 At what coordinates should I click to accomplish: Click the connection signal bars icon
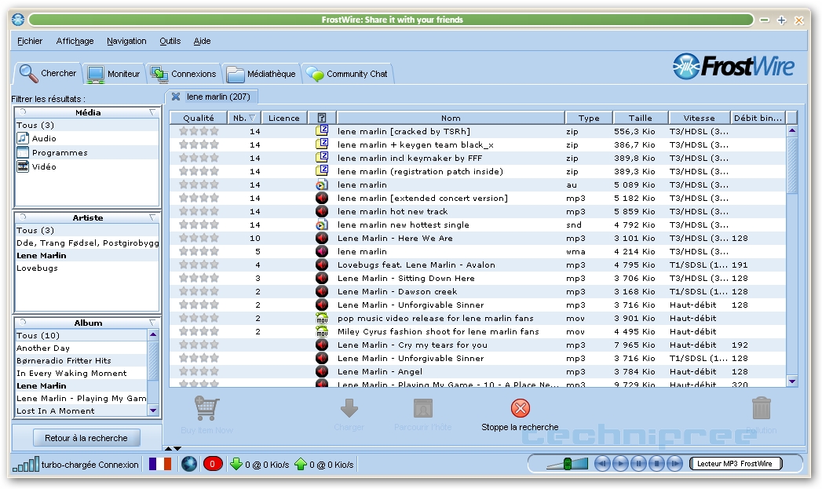coord(24,464)
